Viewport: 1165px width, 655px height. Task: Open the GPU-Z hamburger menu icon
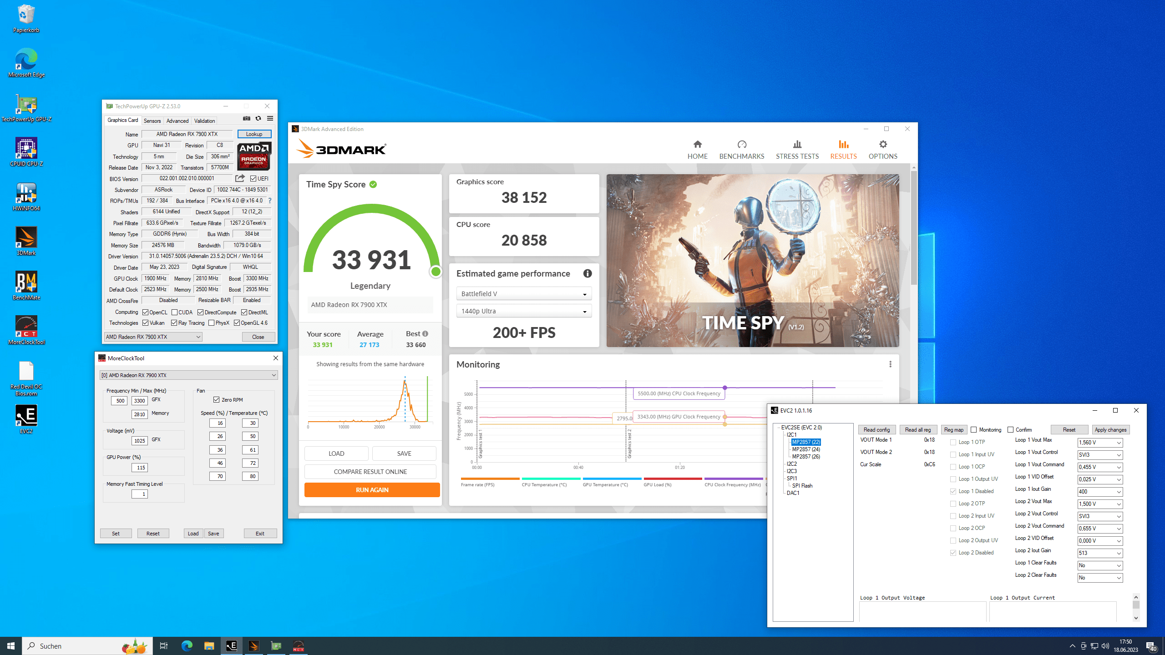coord(270,118)
